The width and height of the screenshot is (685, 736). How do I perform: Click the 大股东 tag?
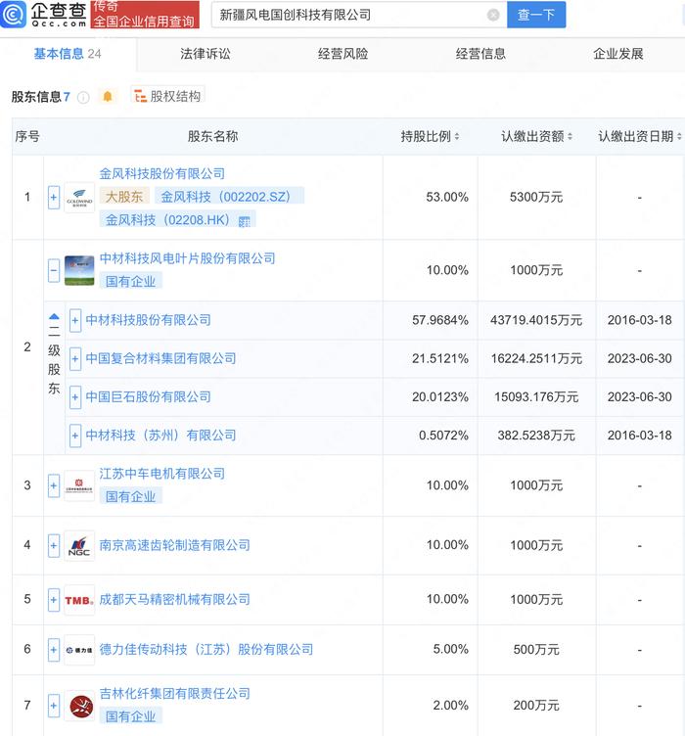pos(124,197)
